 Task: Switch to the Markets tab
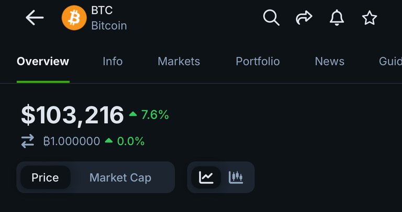(178, 62)
